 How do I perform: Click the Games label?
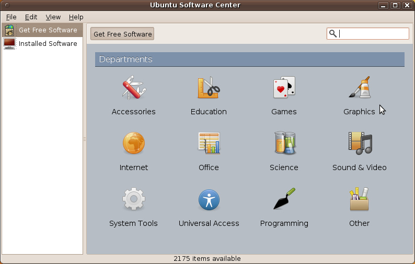pyautogui.click(x=284, y=112)
